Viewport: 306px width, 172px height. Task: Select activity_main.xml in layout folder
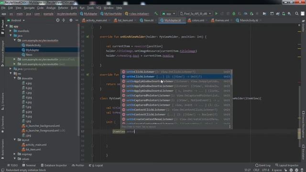(36, 145)
